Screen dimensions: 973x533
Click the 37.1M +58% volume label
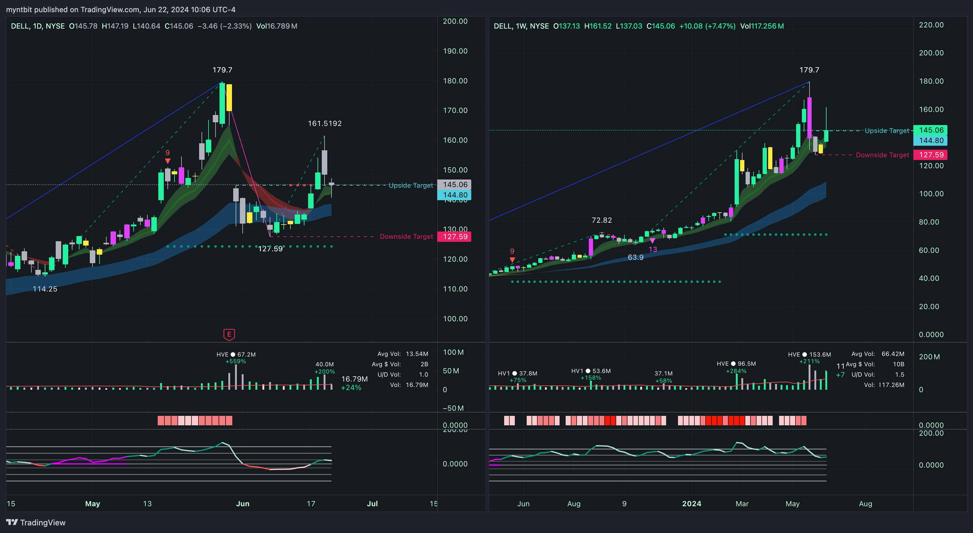[664, 377]
